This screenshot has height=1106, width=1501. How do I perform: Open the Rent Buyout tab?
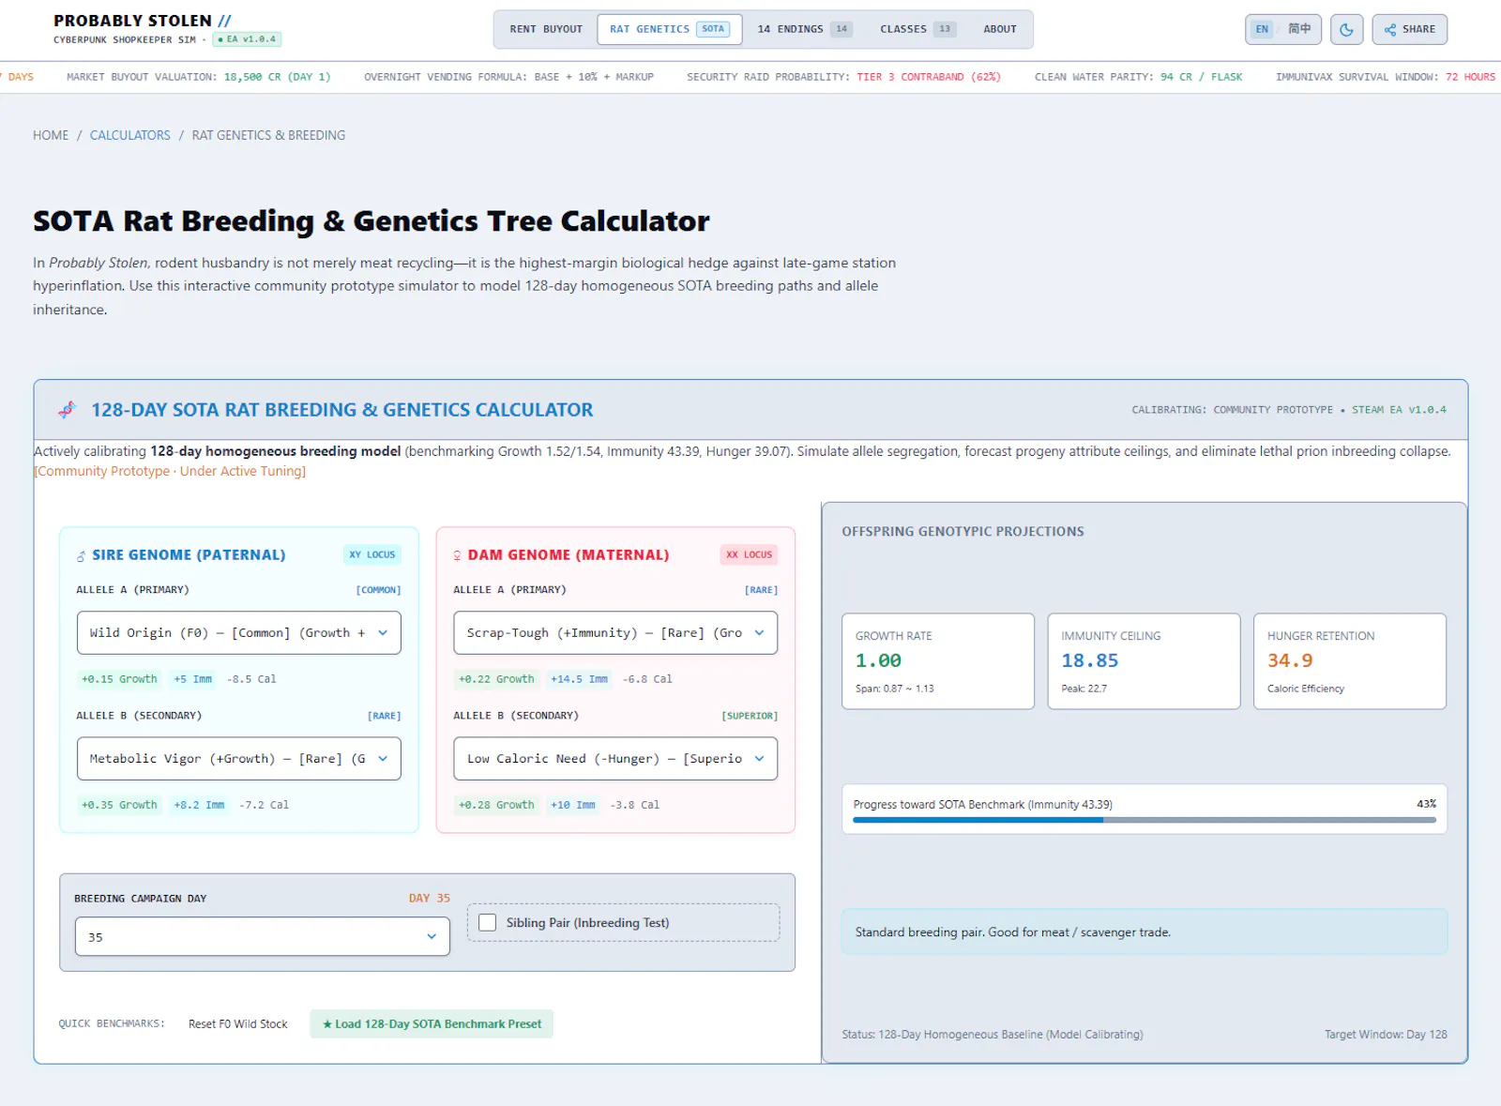(546, 29)
